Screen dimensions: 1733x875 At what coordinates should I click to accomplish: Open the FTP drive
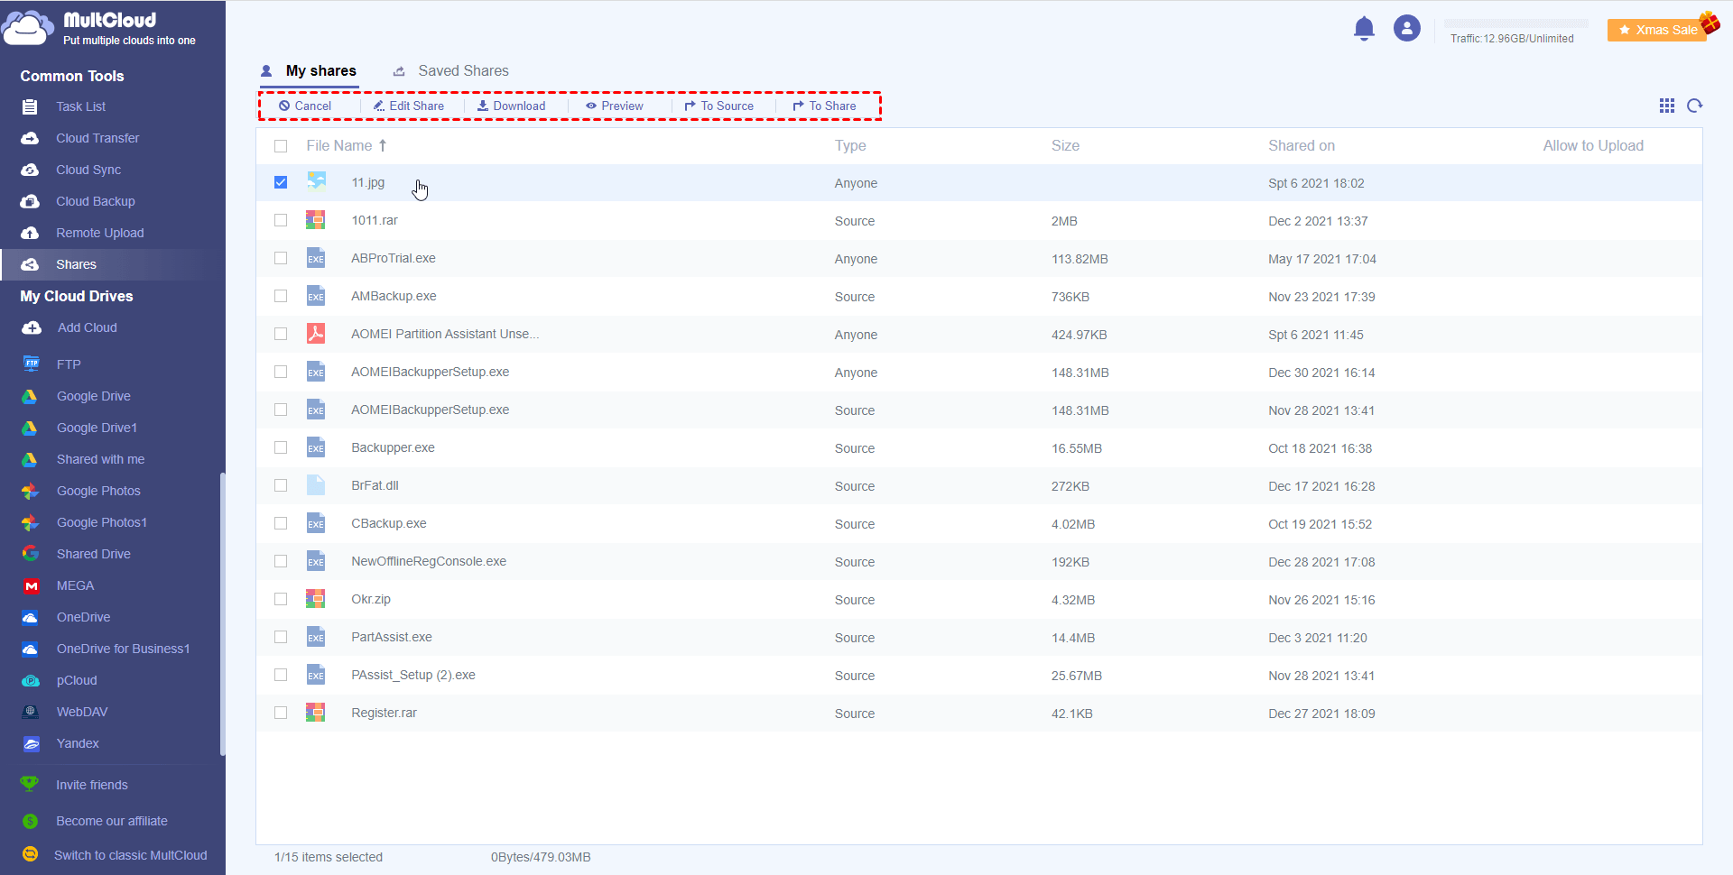pos(69,364)
